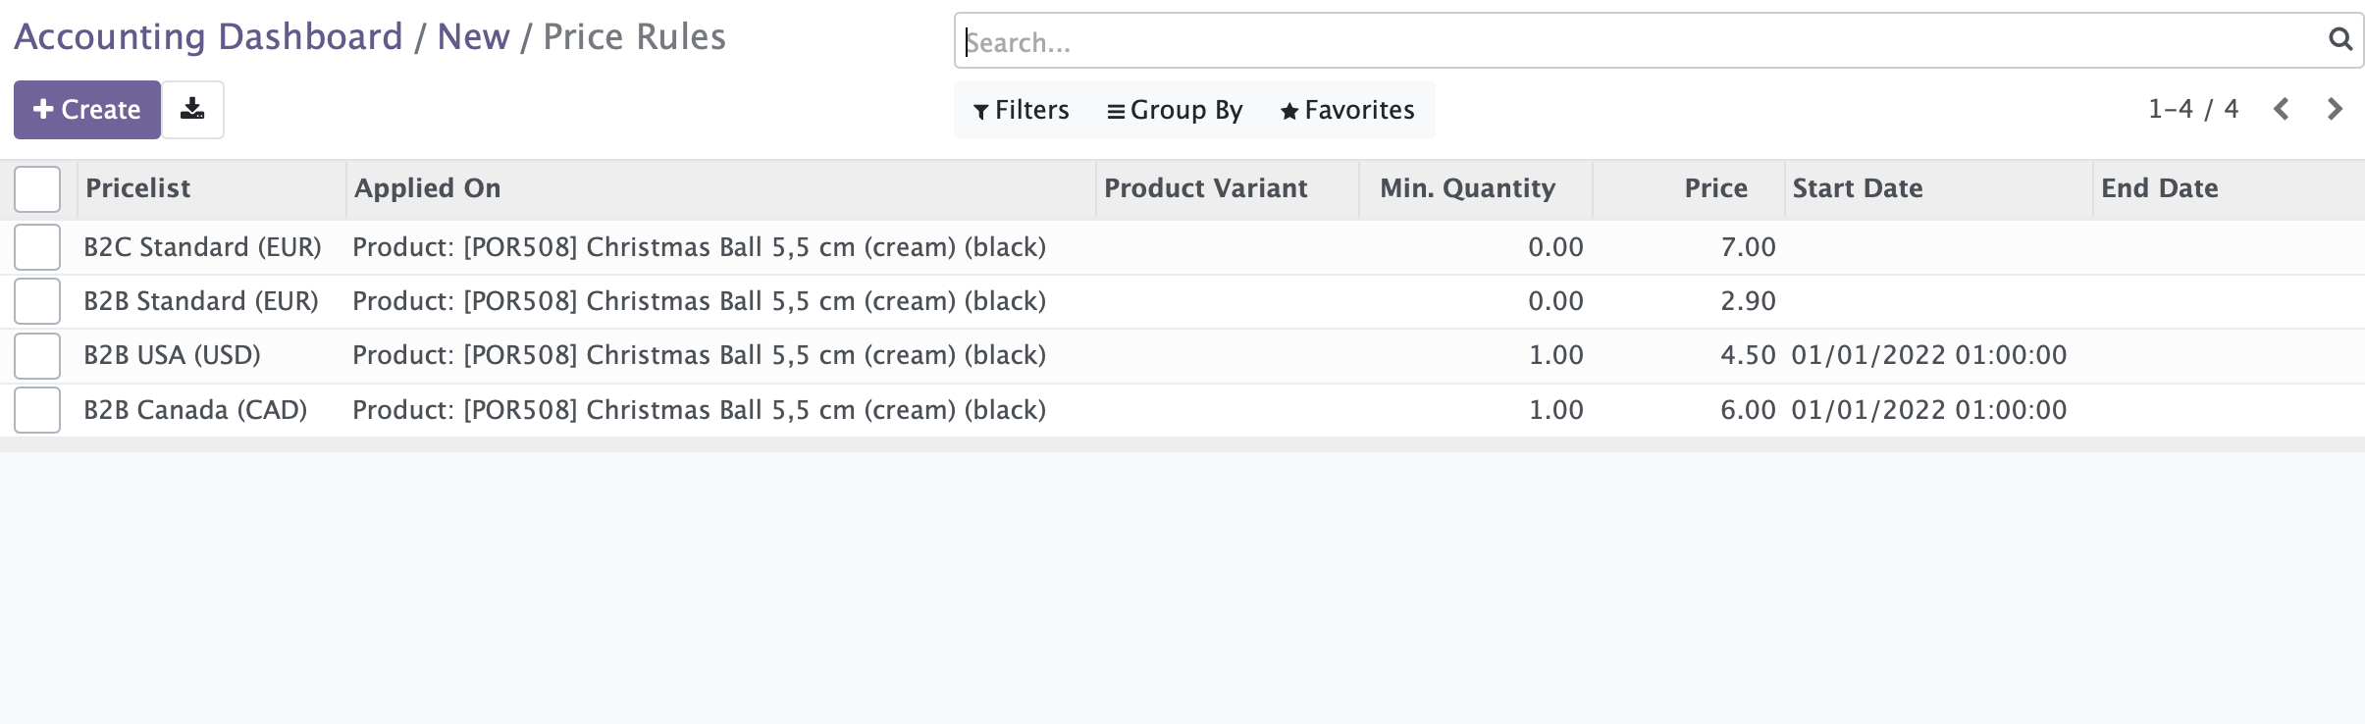2365x724 pixels.
Task: Open the Filters menu
Action: [x=1021, y=110]
